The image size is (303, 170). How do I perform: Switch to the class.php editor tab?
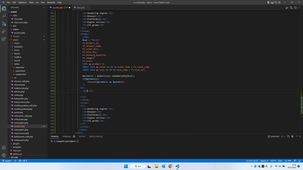pyautogui.click(x=80, y=8)
